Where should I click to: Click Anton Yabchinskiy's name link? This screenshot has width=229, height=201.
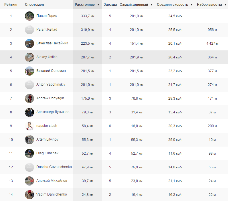point(51,84)
